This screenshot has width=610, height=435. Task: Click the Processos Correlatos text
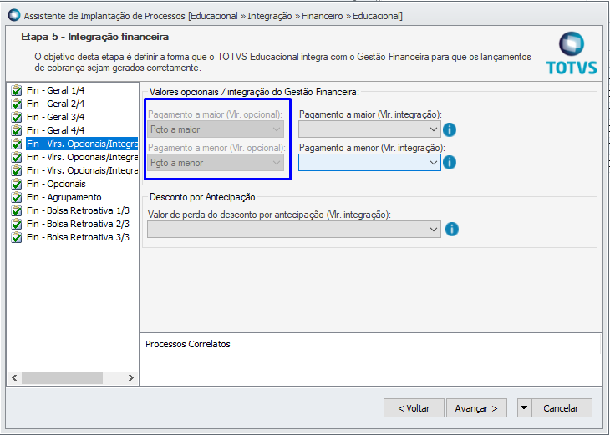pyautogui.click(x=188, y=344)
